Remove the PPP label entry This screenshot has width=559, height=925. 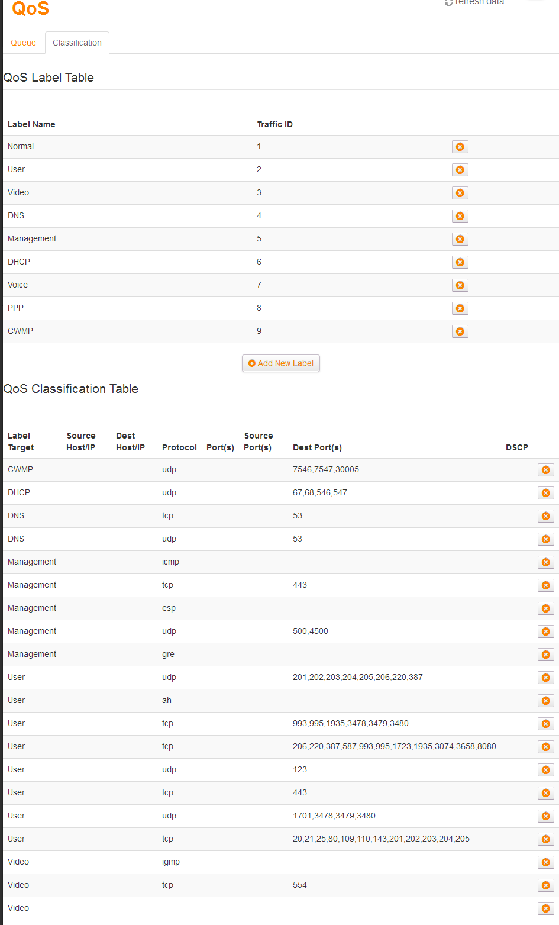(x=460, y=308)
